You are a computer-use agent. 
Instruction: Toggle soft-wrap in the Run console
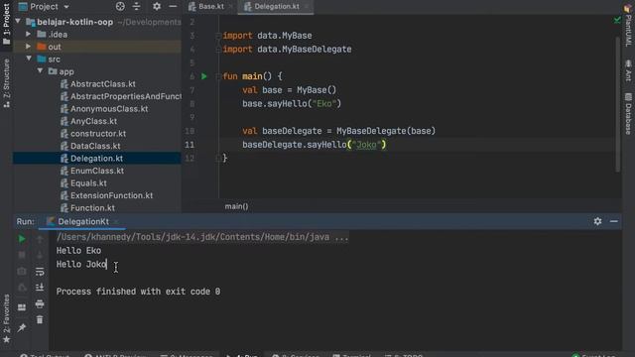click(x=40, y=272)
